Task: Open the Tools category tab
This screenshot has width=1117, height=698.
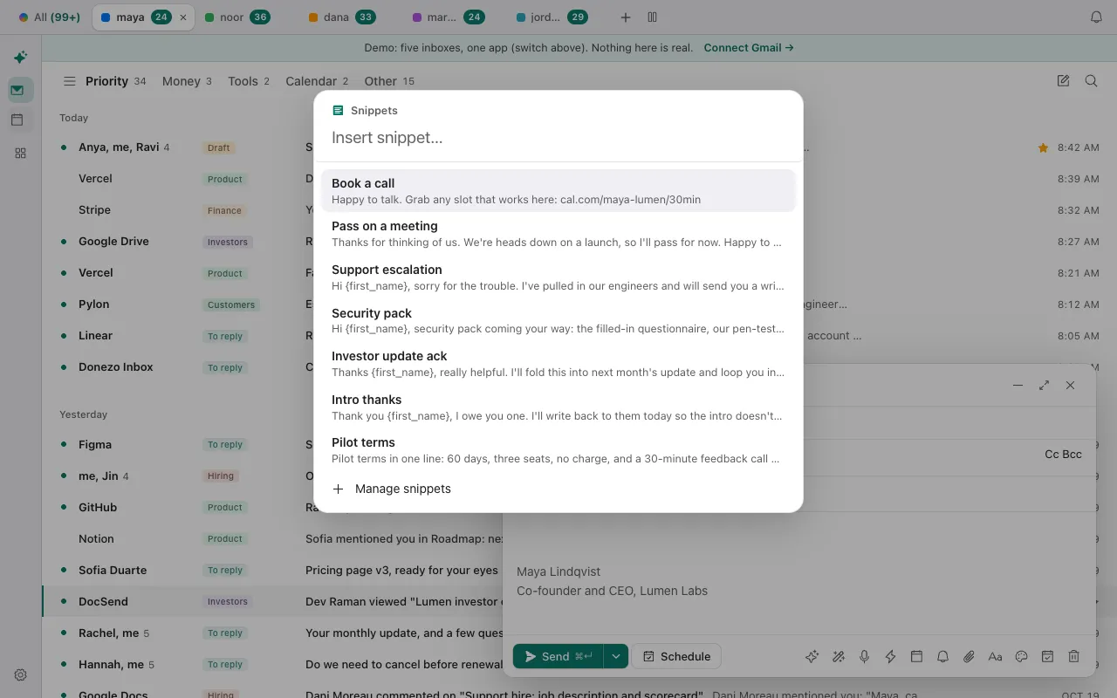Action: 249,81
